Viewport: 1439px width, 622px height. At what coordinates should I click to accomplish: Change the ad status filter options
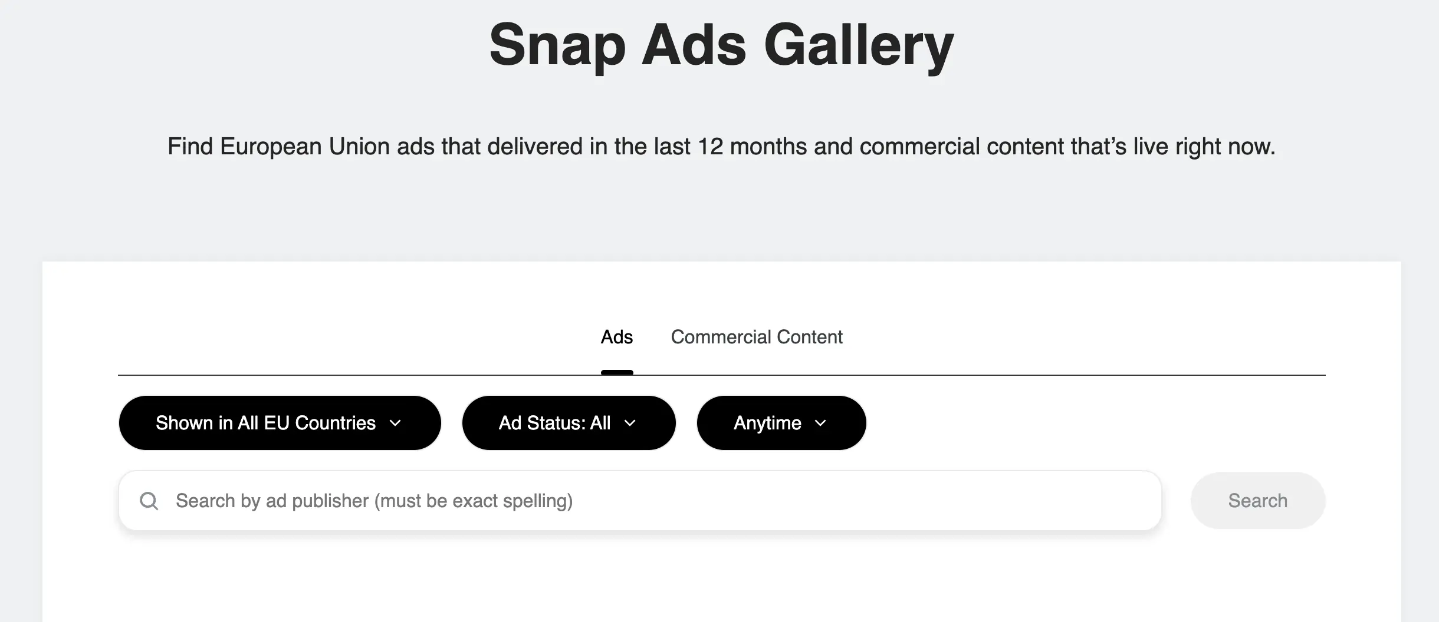point(569,422)
